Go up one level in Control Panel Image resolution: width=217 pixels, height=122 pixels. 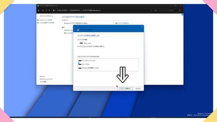tap(50, 11)
